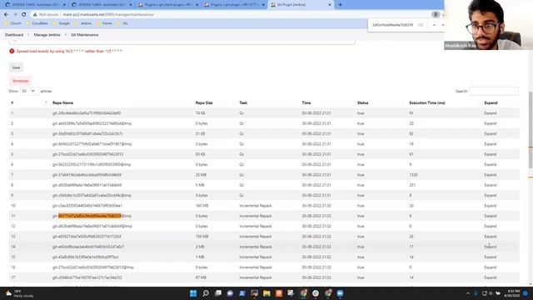Open the CloudBees bookmark folder
Viewport: 533px width, 300px height.
pos(37,23)
